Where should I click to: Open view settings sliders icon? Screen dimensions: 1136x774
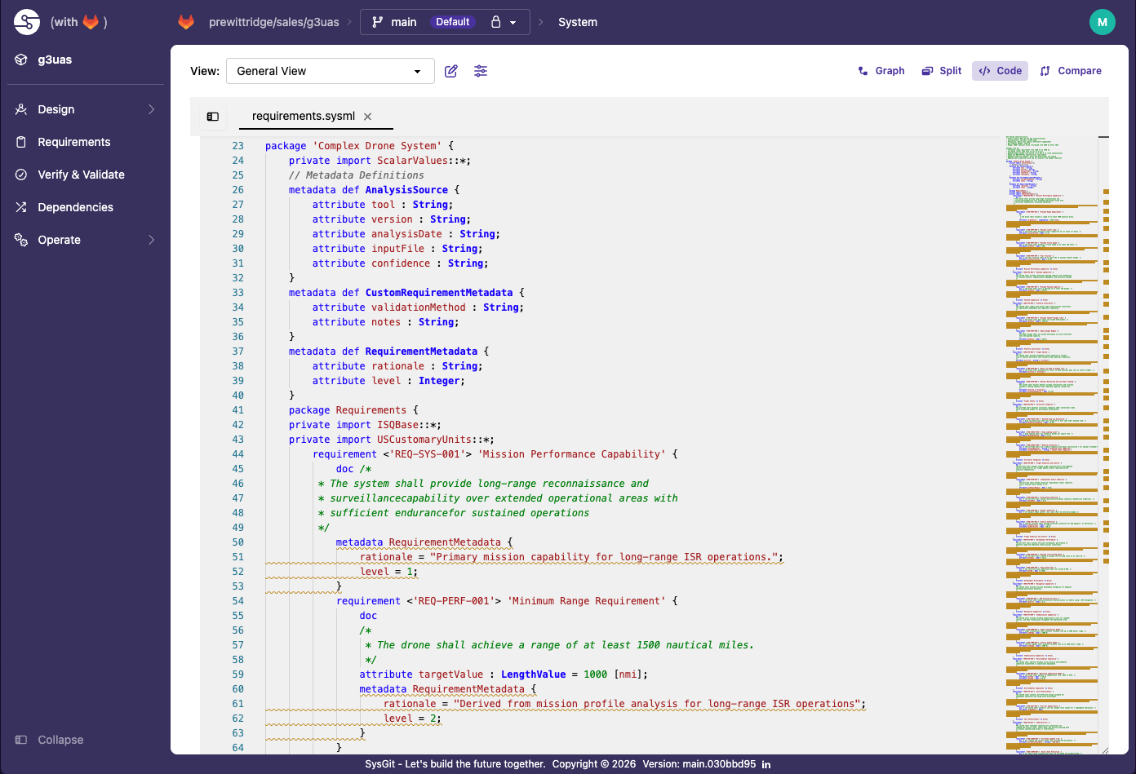tap(481, 71)
